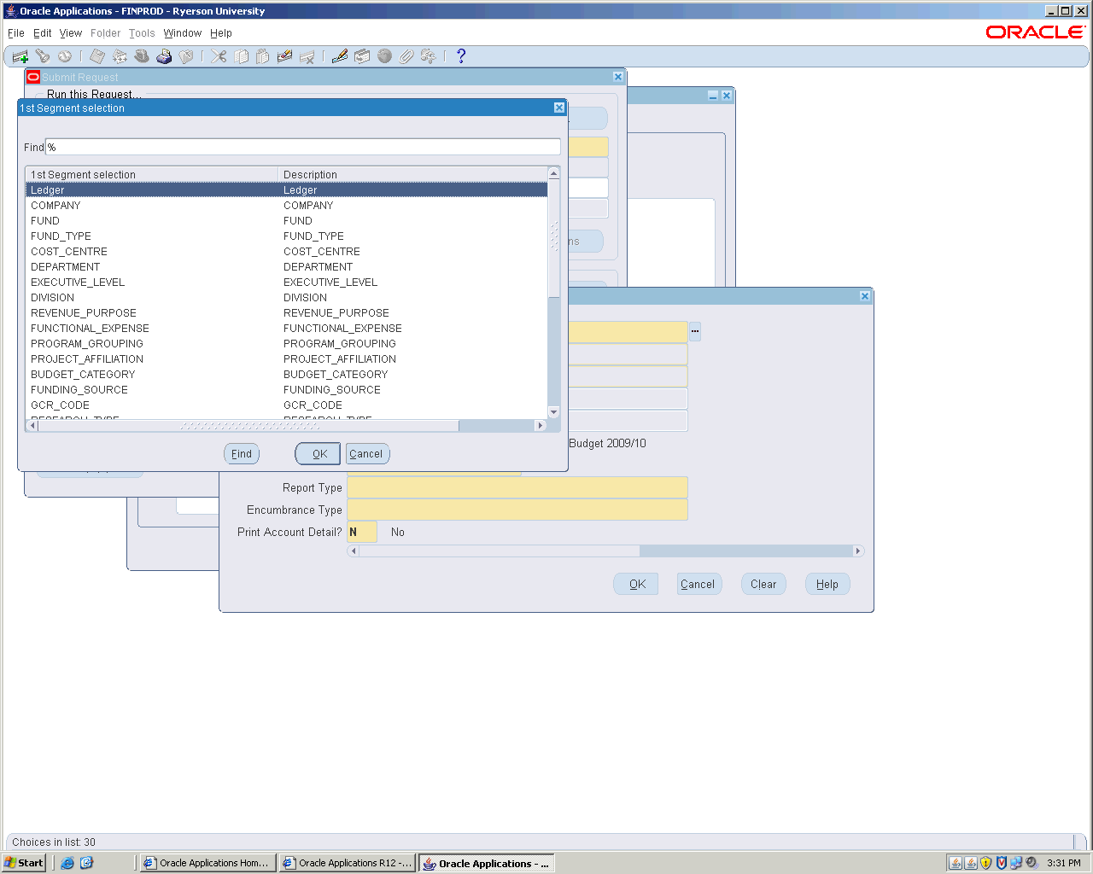Click the Window Help question mark icon
Image resolution: width=1093 pixels, height=874 pixels.
(461, 56)
